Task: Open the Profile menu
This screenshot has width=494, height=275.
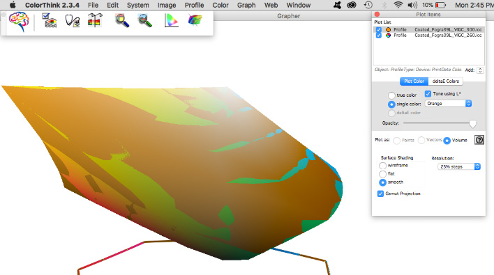Action: 194,5
